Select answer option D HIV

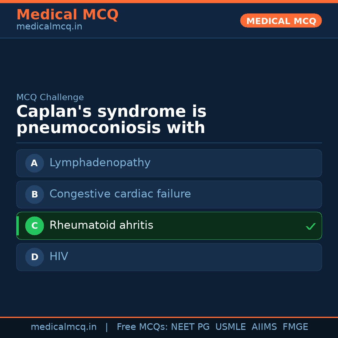(x=169, y=257)
